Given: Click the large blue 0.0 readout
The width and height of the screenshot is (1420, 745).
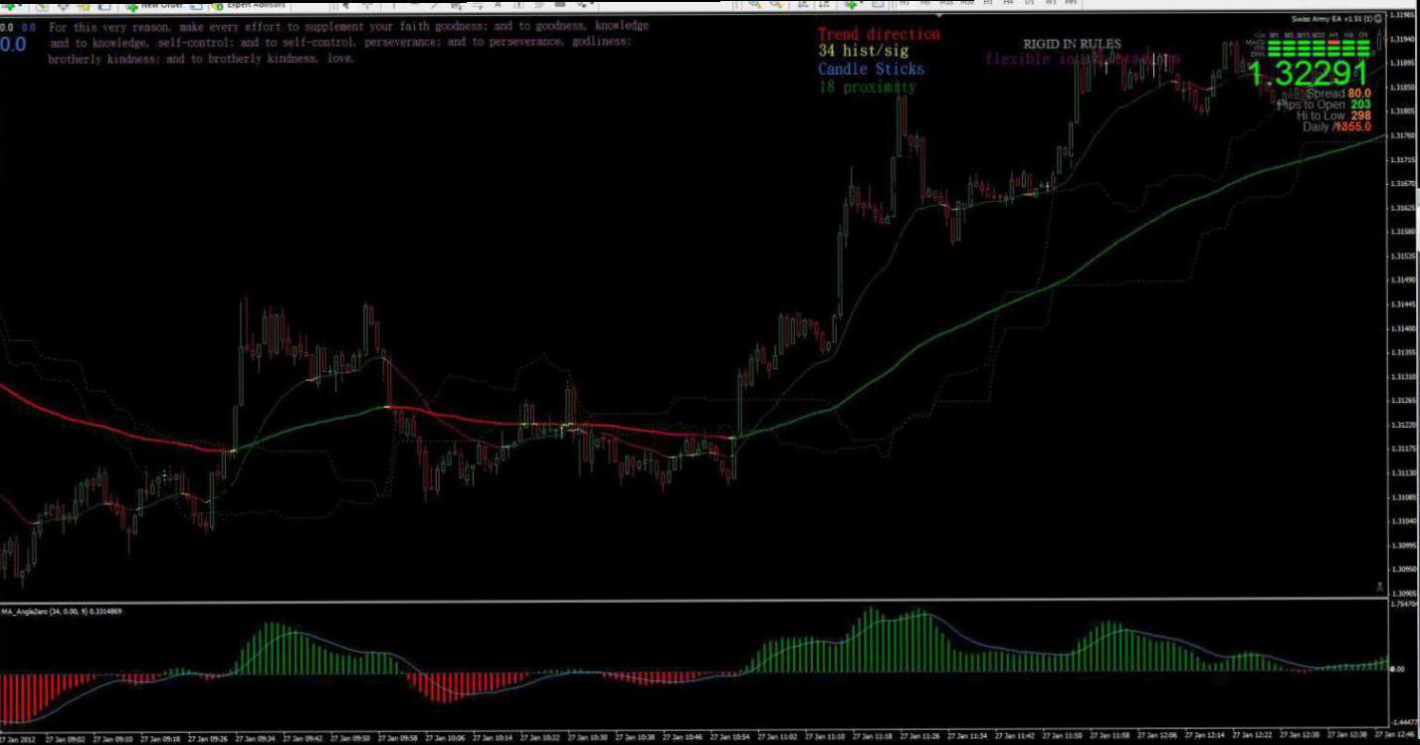Looking at the screenshot, I should pos(13,45).
